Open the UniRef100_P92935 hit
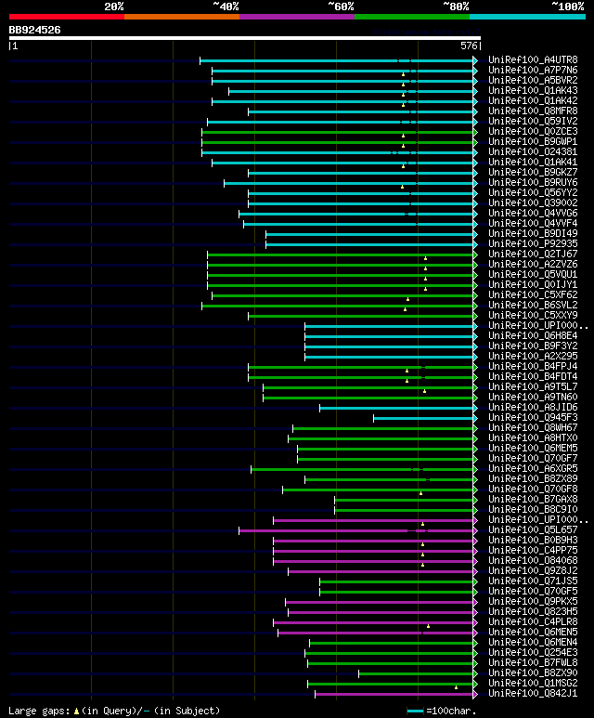This screenshot has height=718, width=594. (533, 243)
